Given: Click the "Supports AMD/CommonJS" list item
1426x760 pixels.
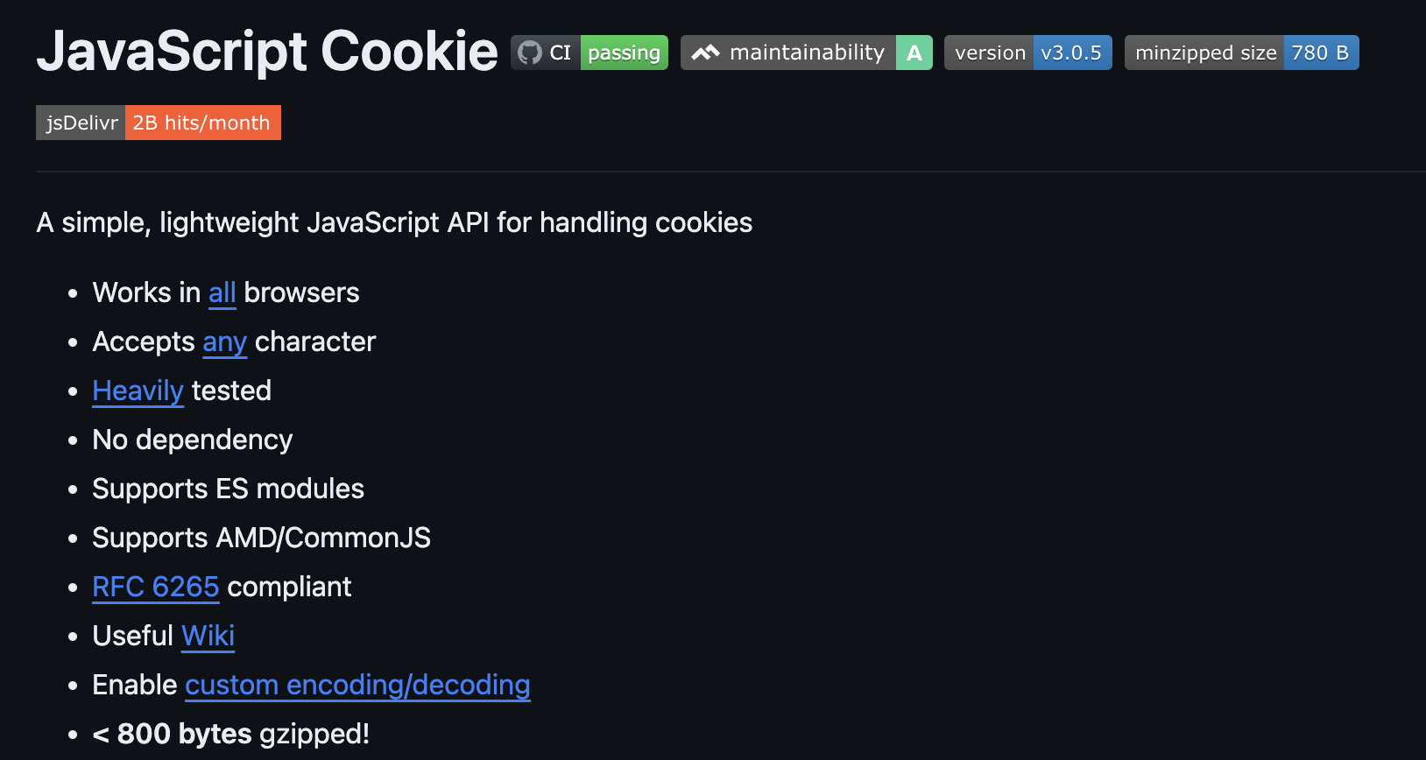Looking at the screenshot, I should pos(261,538).
